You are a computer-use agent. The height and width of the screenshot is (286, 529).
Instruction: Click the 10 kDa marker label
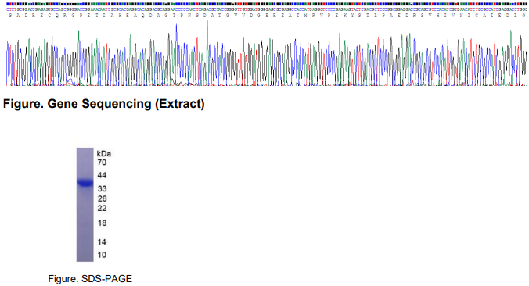(102, 255)
